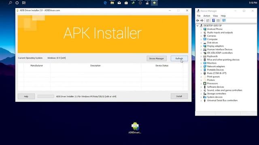259x145 pixels.
Task: Click the Forward arrow in Device Manager toolbar
Action: 202,21
